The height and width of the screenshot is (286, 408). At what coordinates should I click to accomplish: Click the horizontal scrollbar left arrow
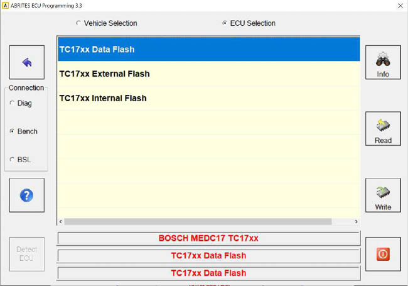(61, 222)
